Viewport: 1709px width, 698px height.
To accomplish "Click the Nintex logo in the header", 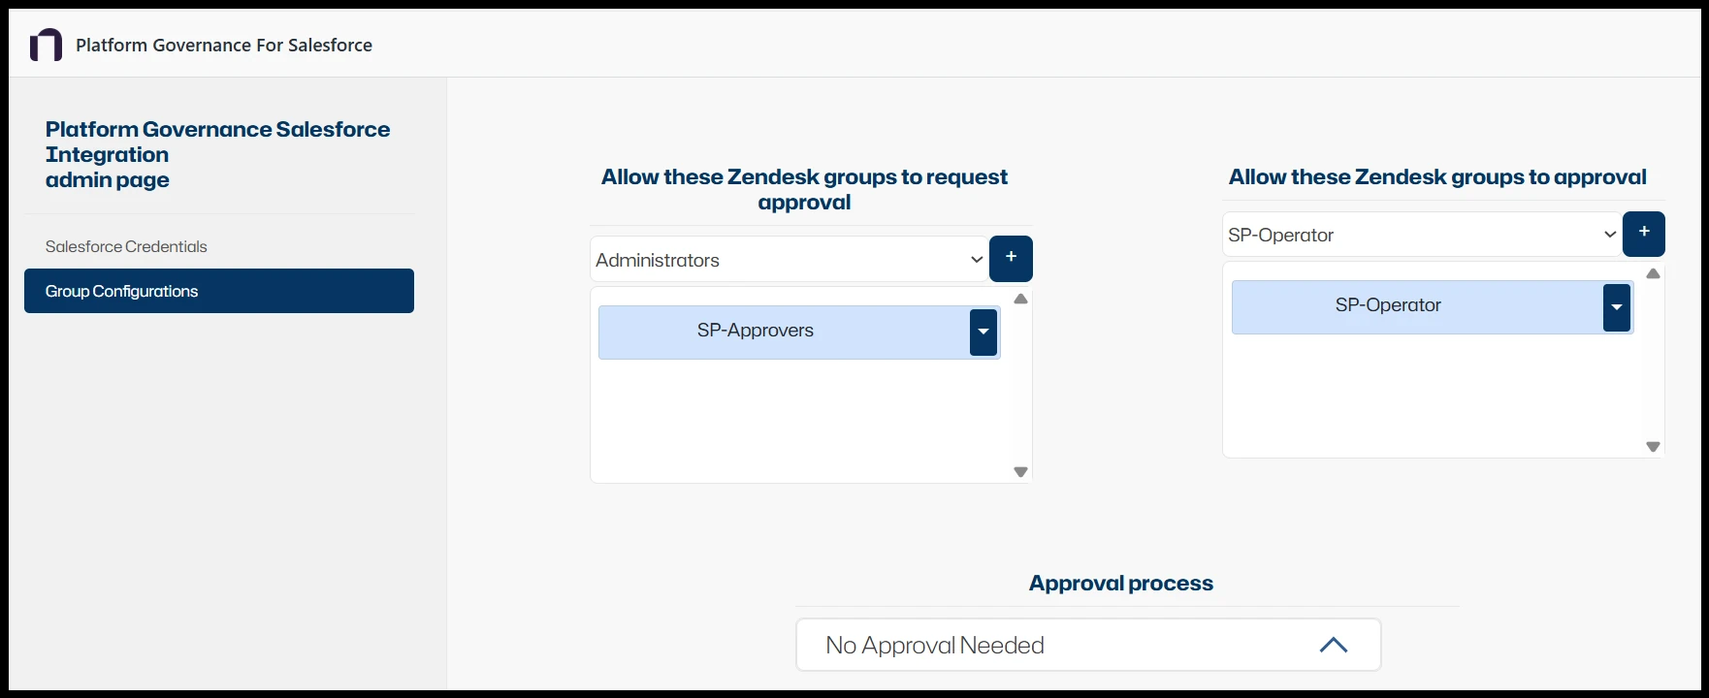I will 45,44.
